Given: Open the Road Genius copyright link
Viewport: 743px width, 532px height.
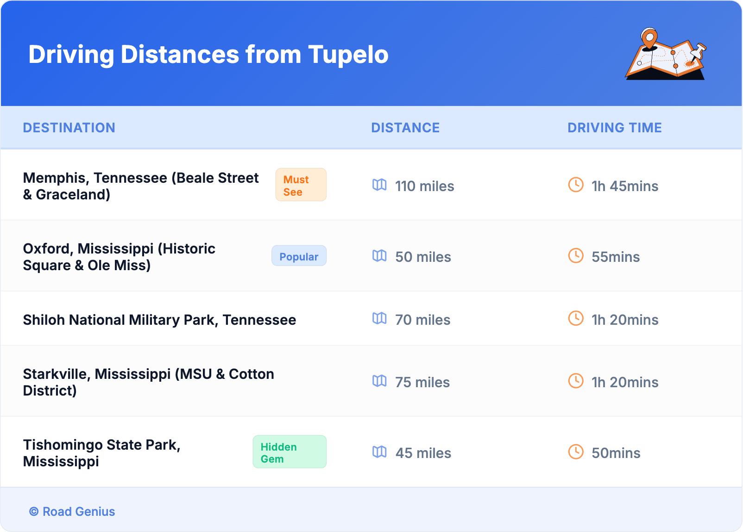Looking at the screenshot, I should point(72,512).
